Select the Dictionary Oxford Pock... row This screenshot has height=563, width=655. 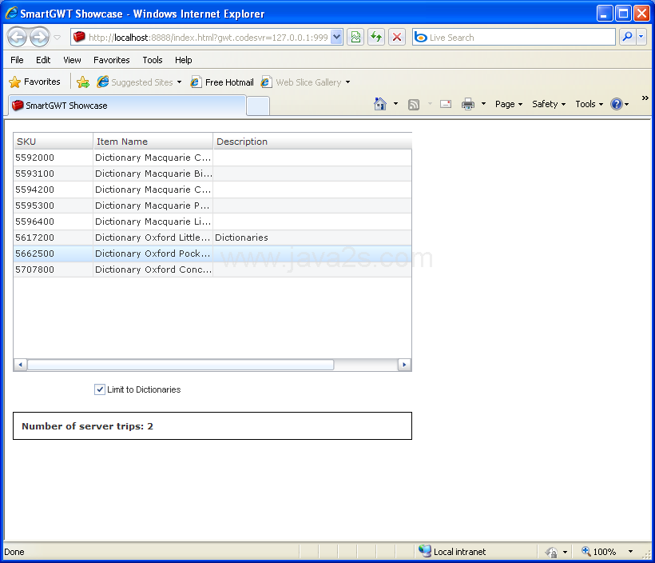point(212,254)
